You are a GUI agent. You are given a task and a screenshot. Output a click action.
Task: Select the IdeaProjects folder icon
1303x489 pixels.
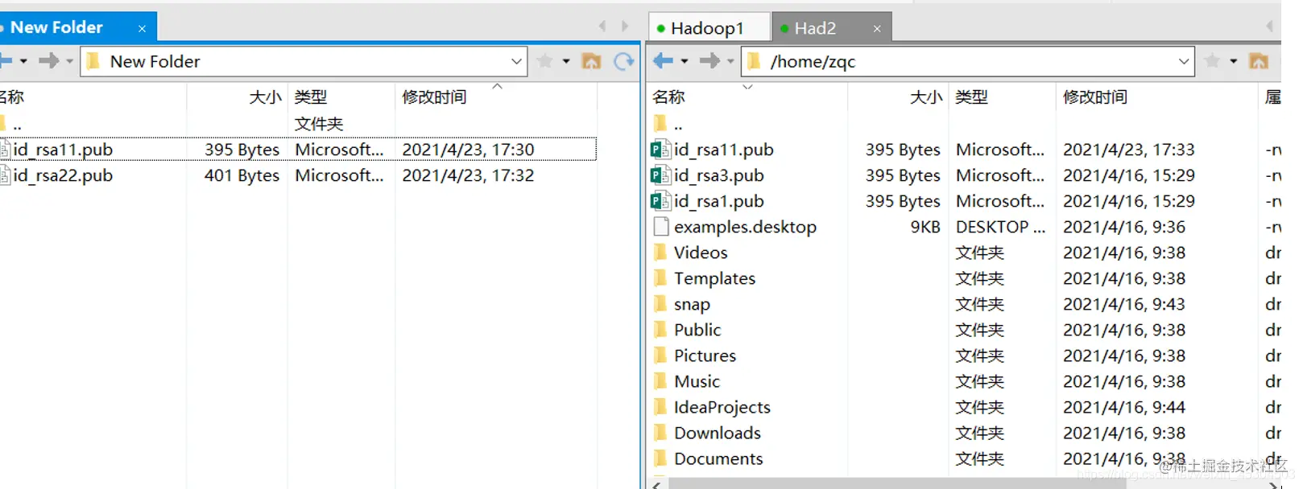(660, 407)
